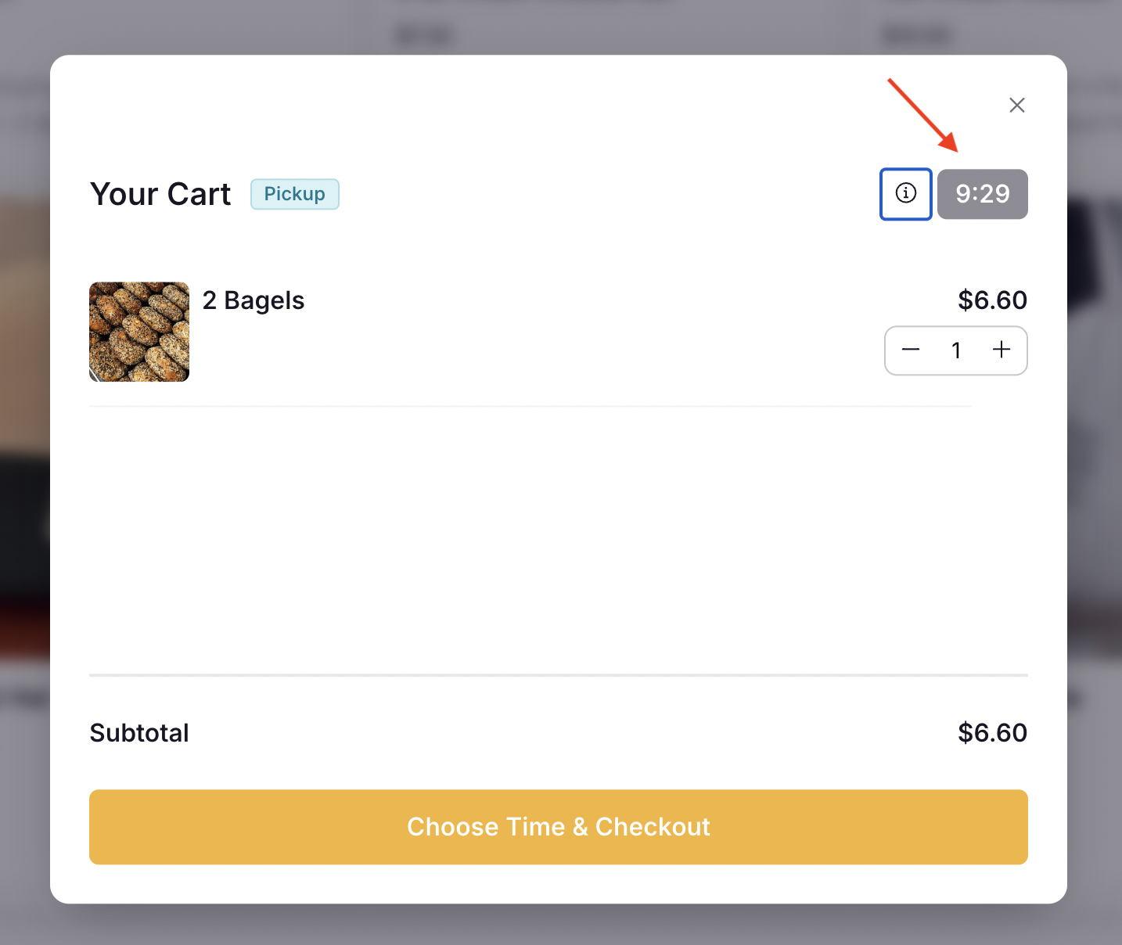Close the cart dialog with the X

pos(1016,105)
